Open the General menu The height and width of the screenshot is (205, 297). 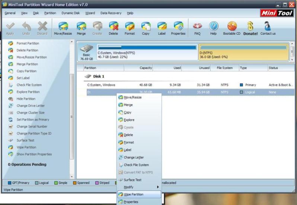10,13
